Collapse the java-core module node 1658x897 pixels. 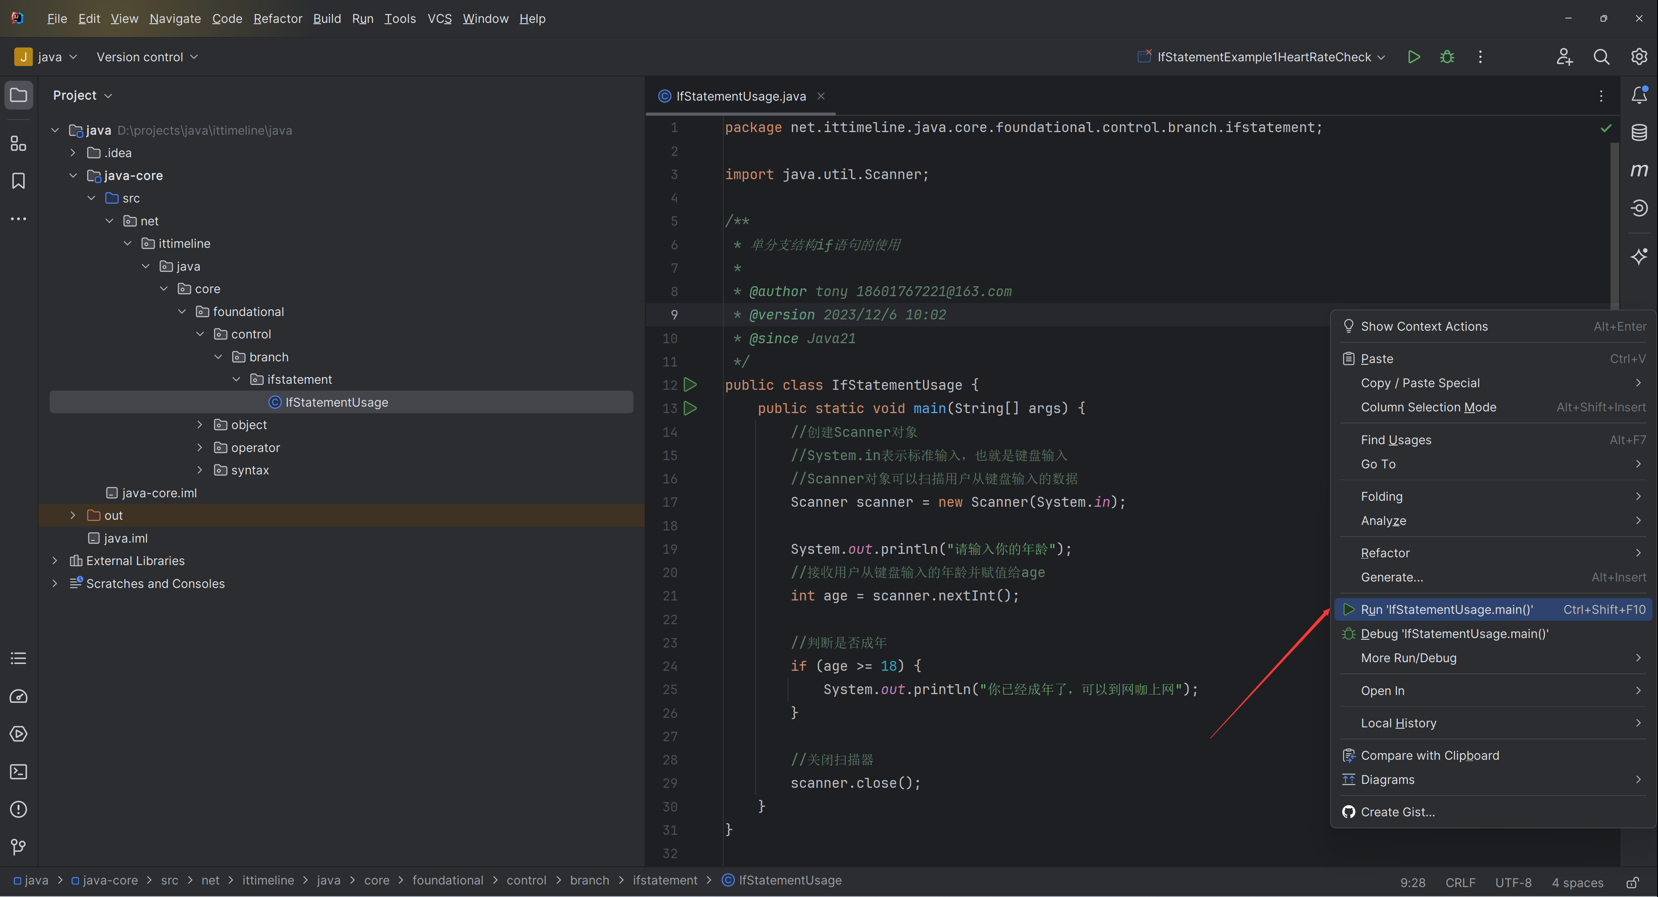click(73, 175)
